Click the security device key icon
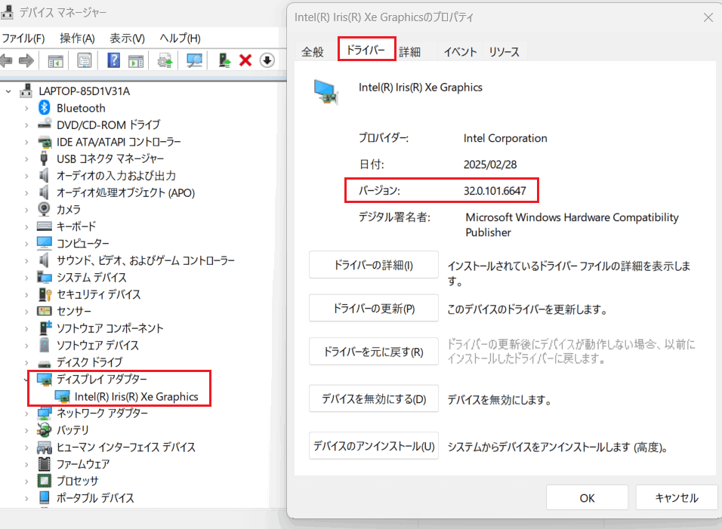Image resolution: width=722 pixels, height=529 pixels. pyautogui.click(x=45, y=294)
